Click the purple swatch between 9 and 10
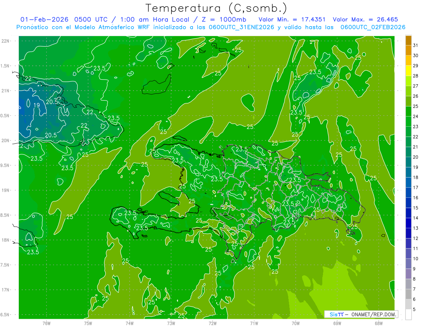 pos(409,264)
